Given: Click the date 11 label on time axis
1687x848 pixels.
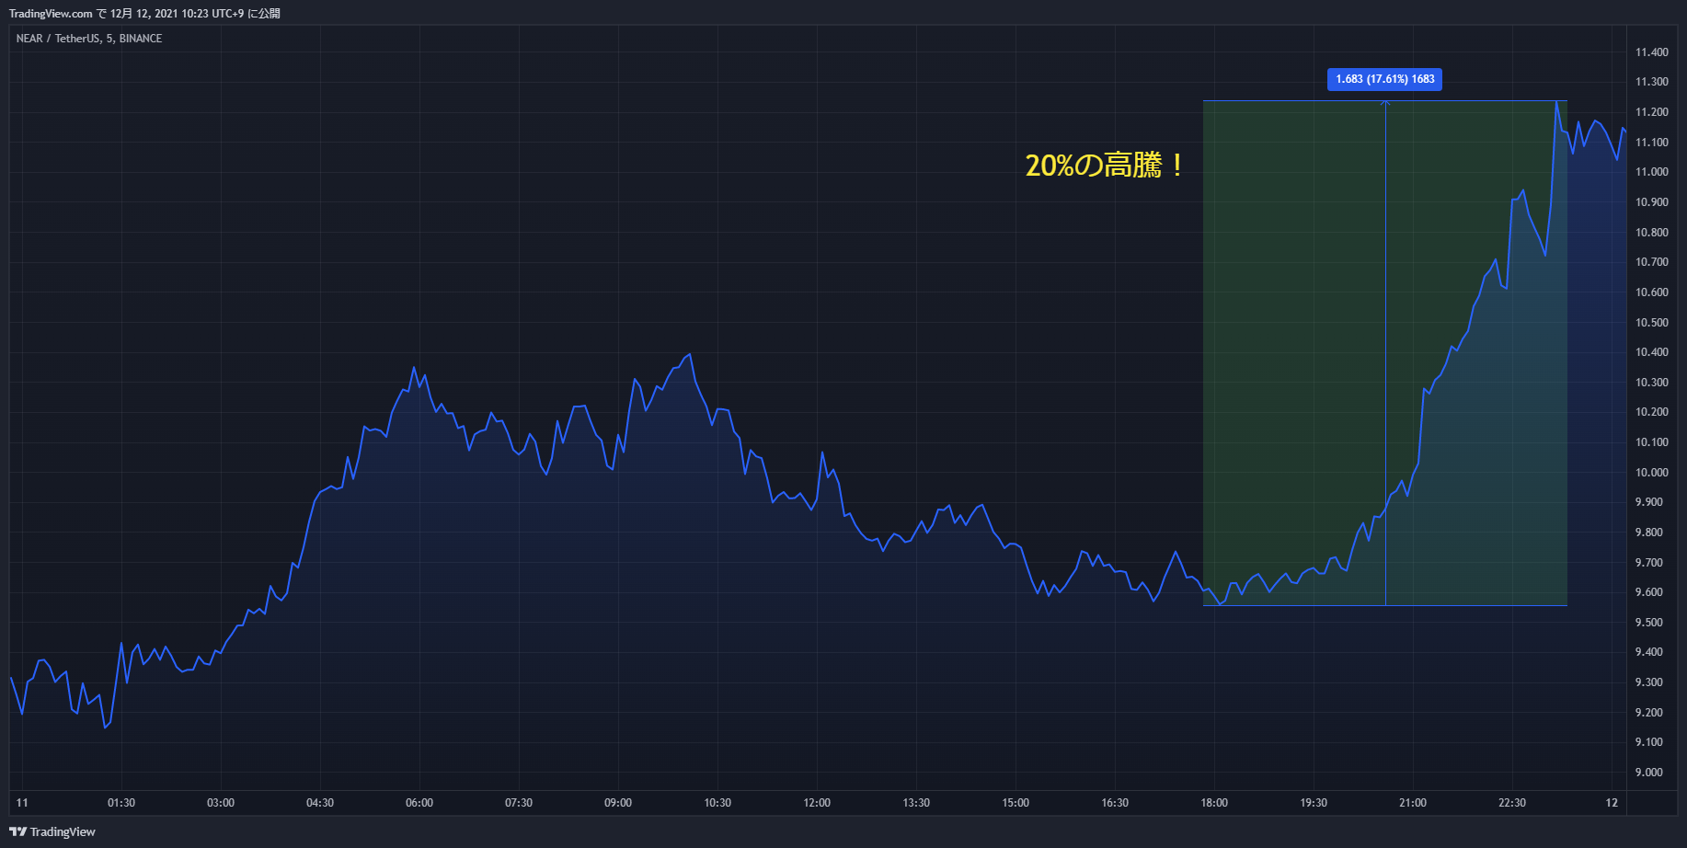Looking at the screenshot, I should click(x=22, y=803).
